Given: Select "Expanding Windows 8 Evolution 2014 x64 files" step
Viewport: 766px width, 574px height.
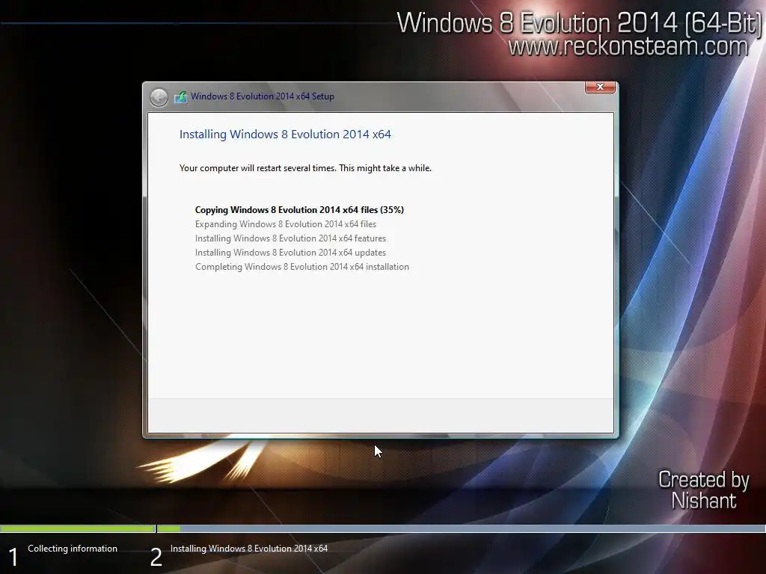Looking at the screenshot, I should pyautogui.click(x=285, y=224).
